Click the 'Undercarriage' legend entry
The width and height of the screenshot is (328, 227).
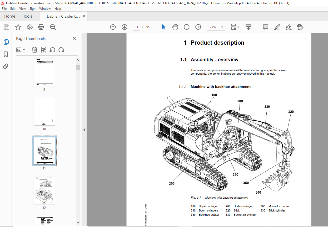tap(242, 207)
